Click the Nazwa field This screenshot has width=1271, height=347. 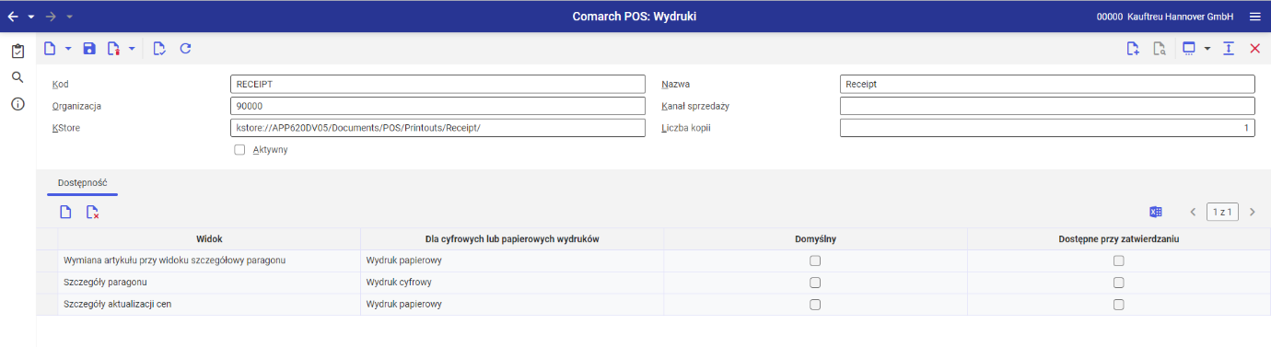click(x=1047, y=84)
